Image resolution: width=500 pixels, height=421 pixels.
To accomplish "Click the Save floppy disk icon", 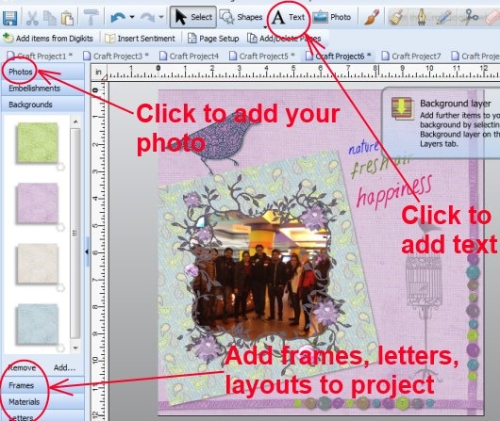I will coord(9,18).
